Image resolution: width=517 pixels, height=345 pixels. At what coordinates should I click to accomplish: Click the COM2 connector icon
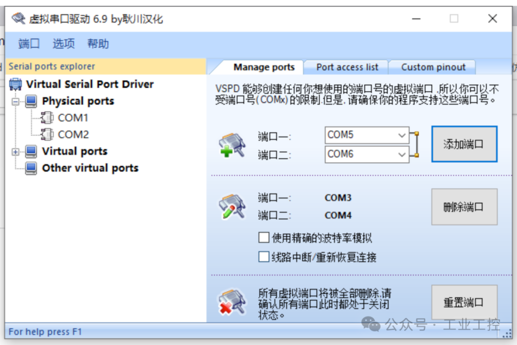[x=47, y=134]
